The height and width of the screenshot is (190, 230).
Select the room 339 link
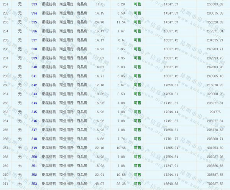pyautogui.click(x=34, y=58)
